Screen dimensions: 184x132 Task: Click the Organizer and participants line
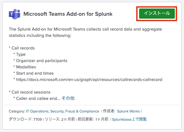click(x=42, y=61)
